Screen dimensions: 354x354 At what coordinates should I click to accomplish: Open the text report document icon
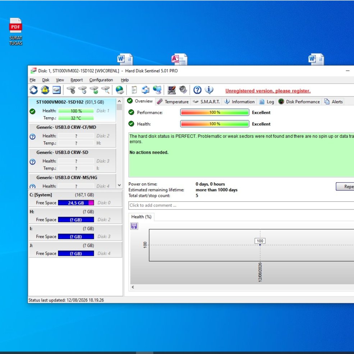tap(134, 90)
